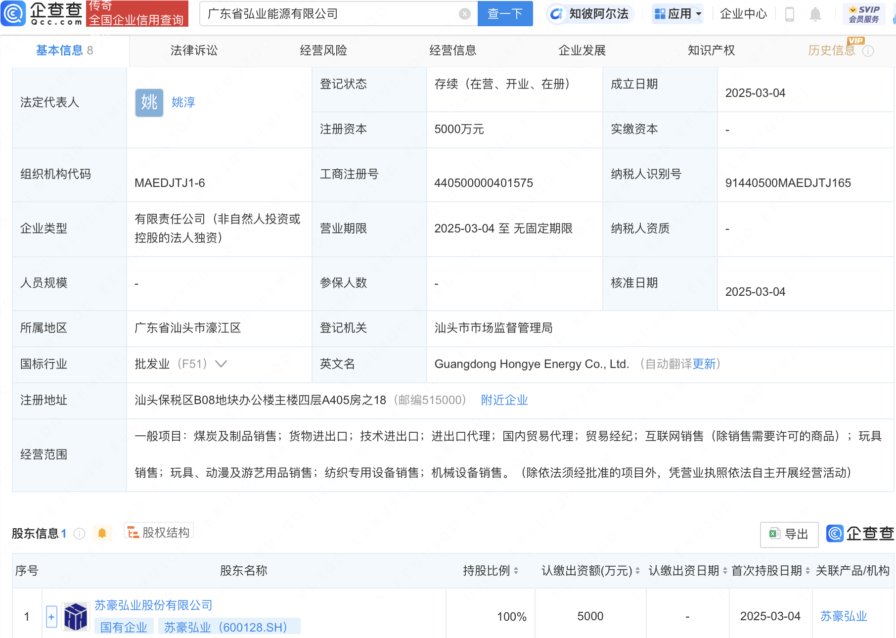The height and width of the screenshot is (638, 896).
Task: Open the 应用 dropdown menu
Action: 677,14
